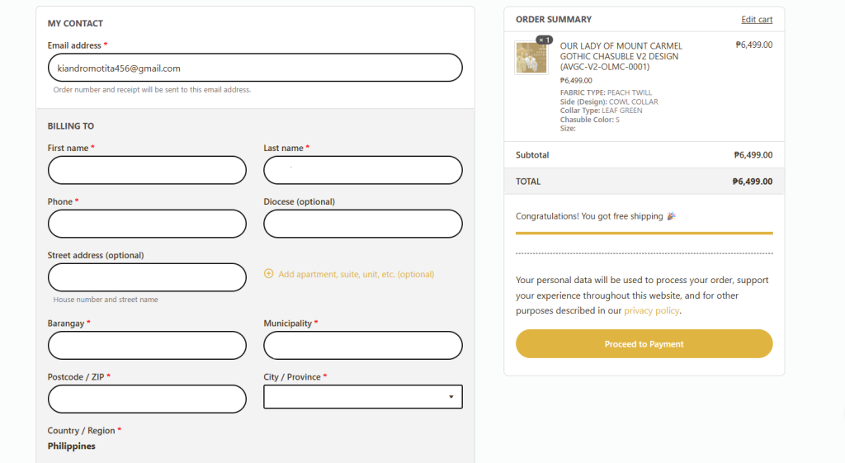This screenshot has height=463, width=845.
Task: Click the party popper free shipping icon
Action: pyautogui.click(x=671, y=216)
